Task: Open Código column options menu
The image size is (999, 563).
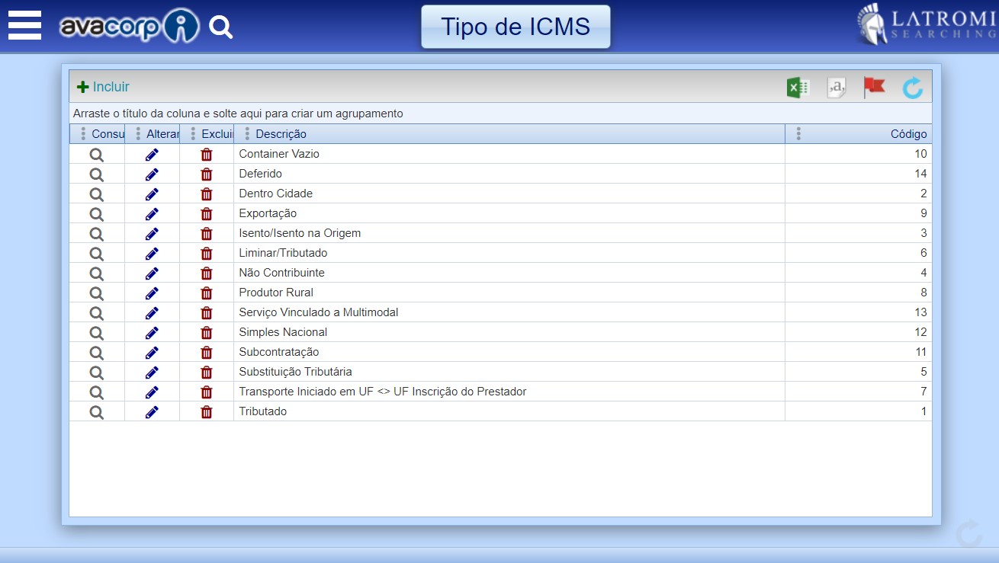Action: pos(798,134)
